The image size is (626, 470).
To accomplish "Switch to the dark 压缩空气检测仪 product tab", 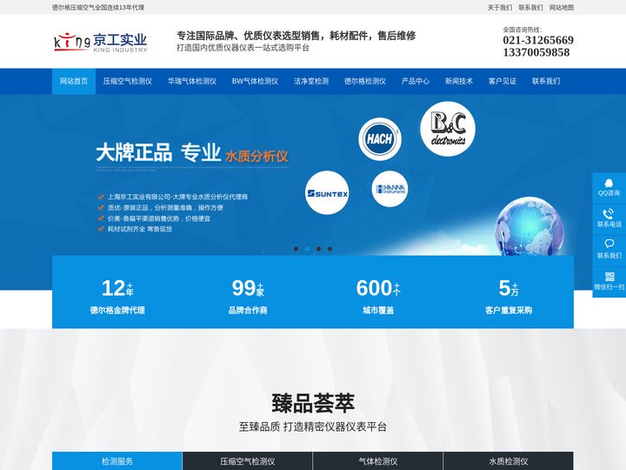I will coord(248,461).
